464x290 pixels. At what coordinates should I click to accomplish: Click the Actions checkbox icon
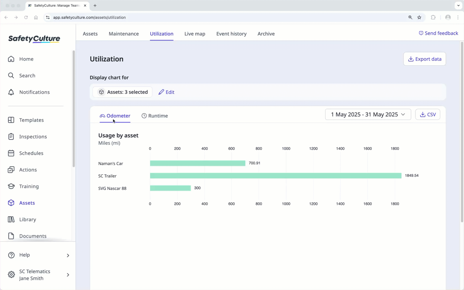coord(11,170)
